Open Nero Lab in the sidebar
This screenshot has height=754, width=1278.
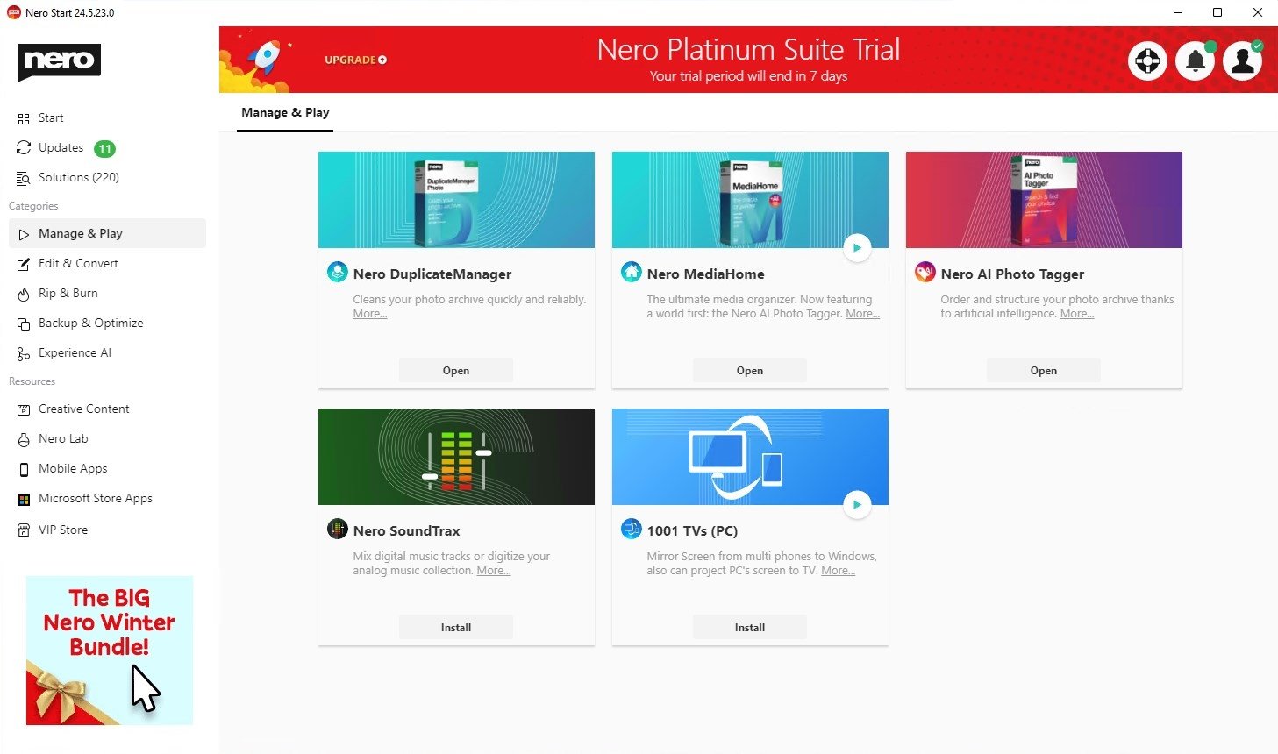63,439
